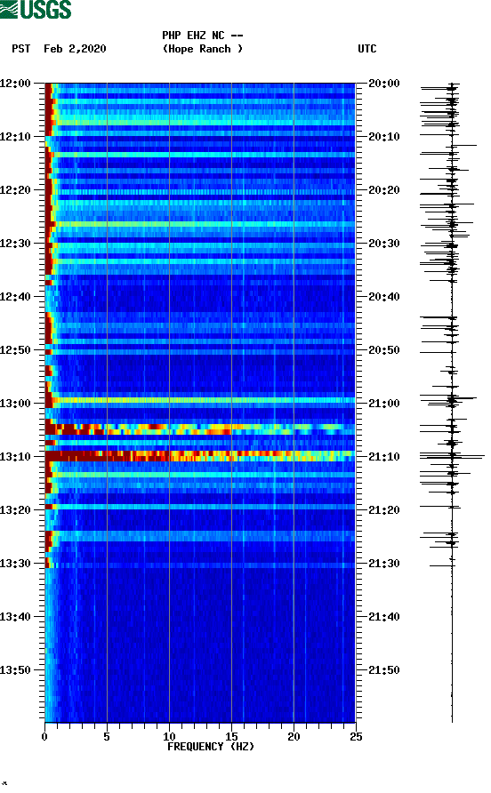The width and height of the screenshot is (491, 793).
Task: Click the 21:40 UTC time label
Action: click(x=383, y=616)
